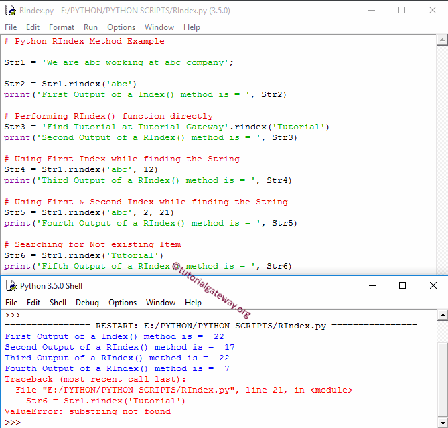This screenshot has width=448, height=428.
Task: Click the IDLE icon in Python Shell title bar
Action: (11, 286)
